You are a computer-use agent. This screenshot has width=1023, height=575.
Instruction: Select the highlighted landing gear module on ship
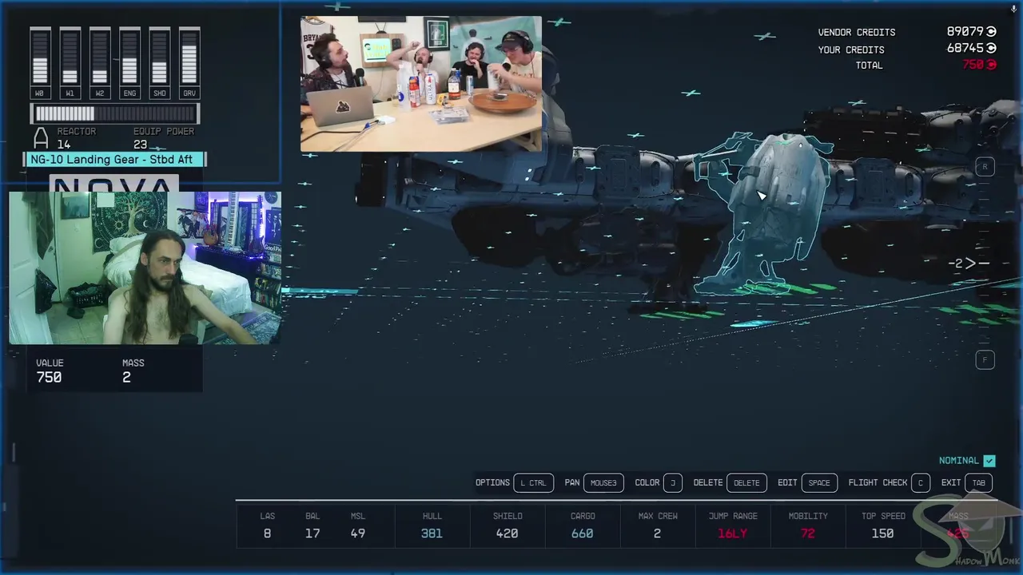[767, 212]
